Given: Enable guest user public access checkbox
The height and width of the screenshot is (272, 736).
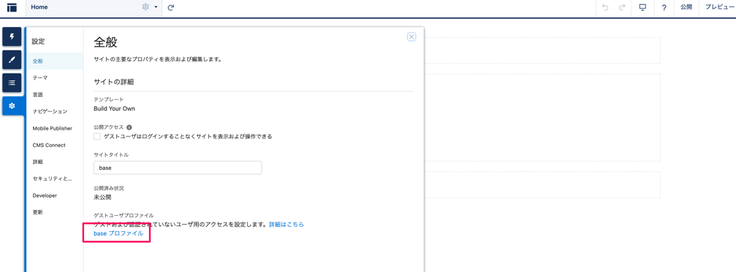Looking at the screenshot, I should coord(97,136).
